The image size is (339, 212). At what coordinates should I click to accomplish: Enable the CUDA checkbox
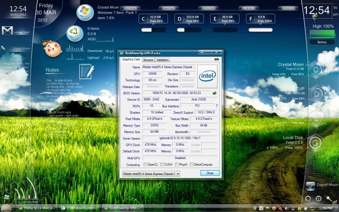(x=162, y=165)
